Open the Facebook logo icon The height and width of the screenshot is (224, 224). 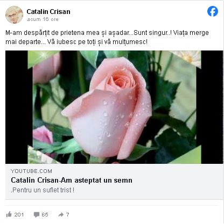pos(213,11)
